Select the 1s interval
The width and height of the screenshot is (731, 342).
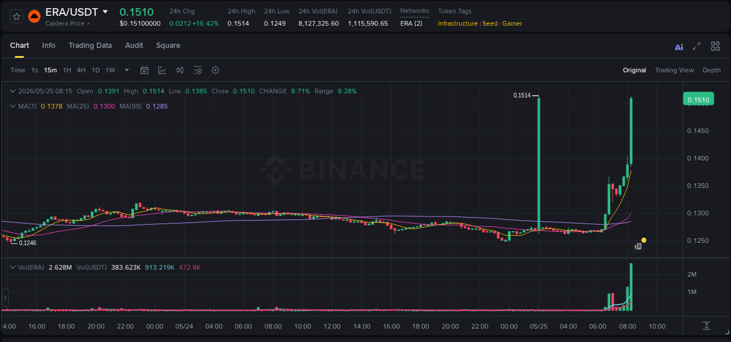[35, 70]
